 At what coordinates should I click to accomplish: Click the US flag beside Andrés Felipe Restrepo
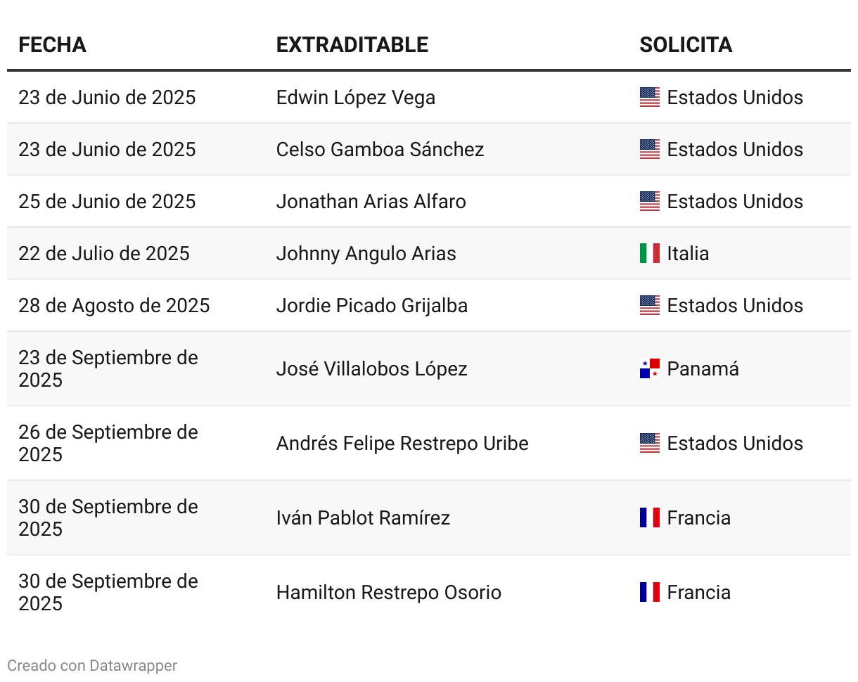(649, 443)
